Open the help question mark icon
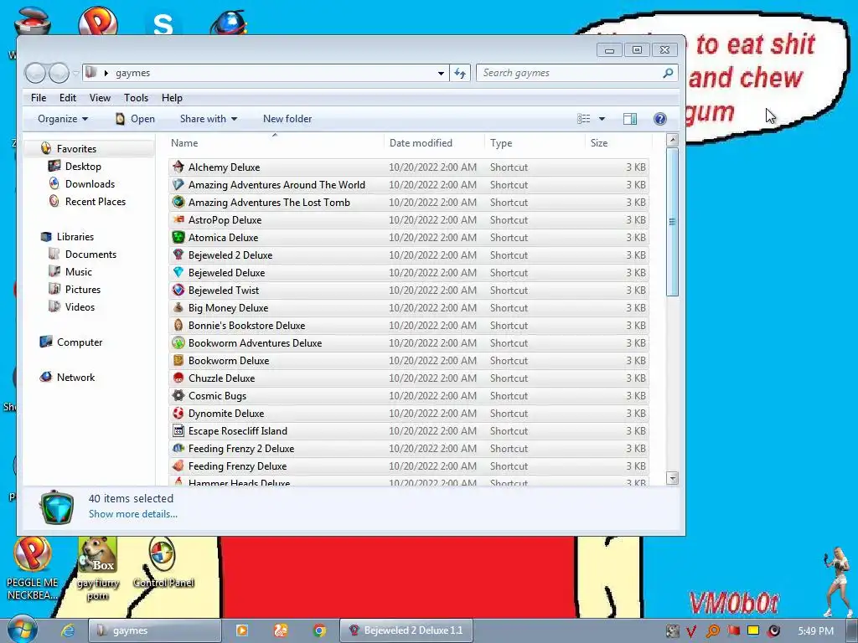 [x=660, y=119]
